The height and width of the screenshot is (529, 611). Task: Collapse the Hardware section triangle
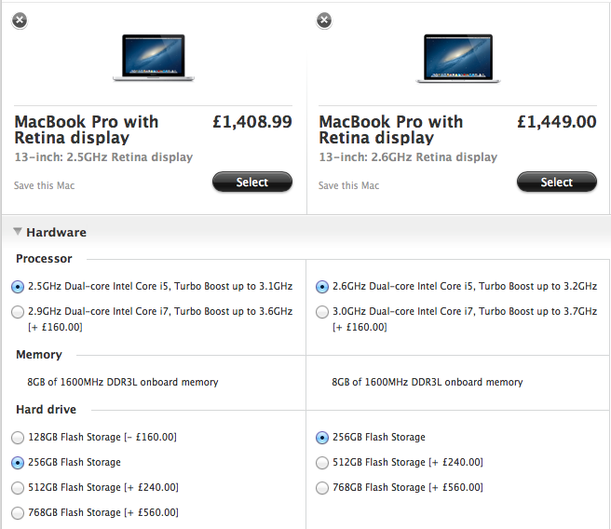[x=18, y=232]
